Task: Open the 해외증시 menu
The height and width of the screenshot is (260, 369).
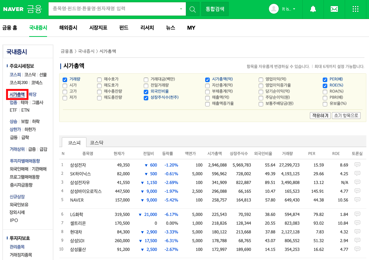Action: (68, 28)
